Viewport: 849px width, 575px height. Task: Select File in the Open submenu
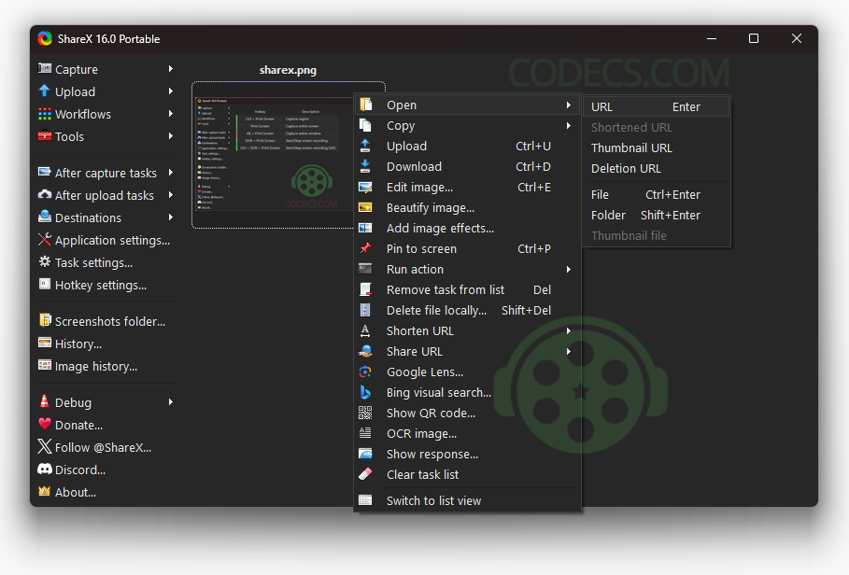click(x=657, y=194)
